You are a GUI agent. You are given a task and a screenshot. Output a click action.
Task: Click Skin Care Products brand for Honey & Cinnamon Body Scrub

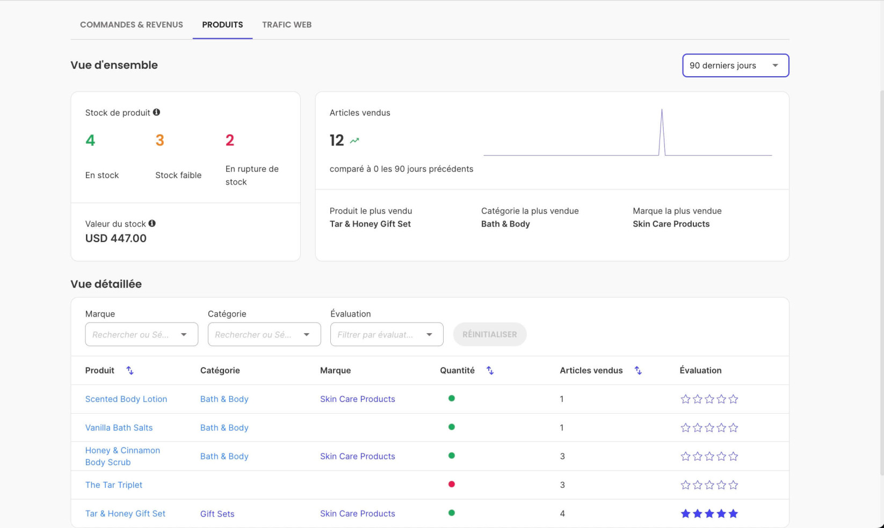(x=358, y=456)
